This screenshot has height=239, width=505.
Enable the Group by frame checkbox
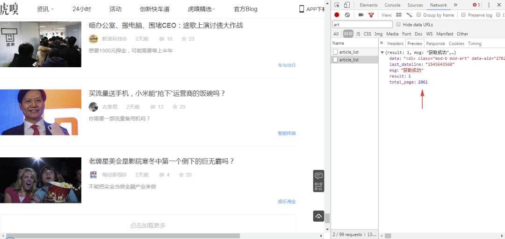point(419,15)
